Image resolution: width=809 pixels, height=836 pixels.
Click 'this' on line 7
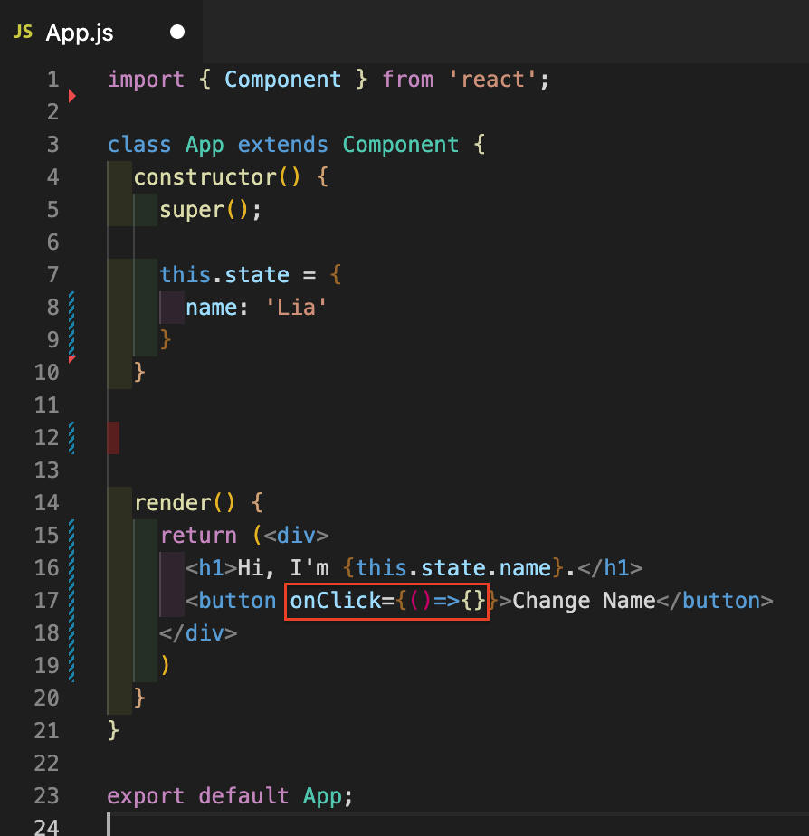186,275
